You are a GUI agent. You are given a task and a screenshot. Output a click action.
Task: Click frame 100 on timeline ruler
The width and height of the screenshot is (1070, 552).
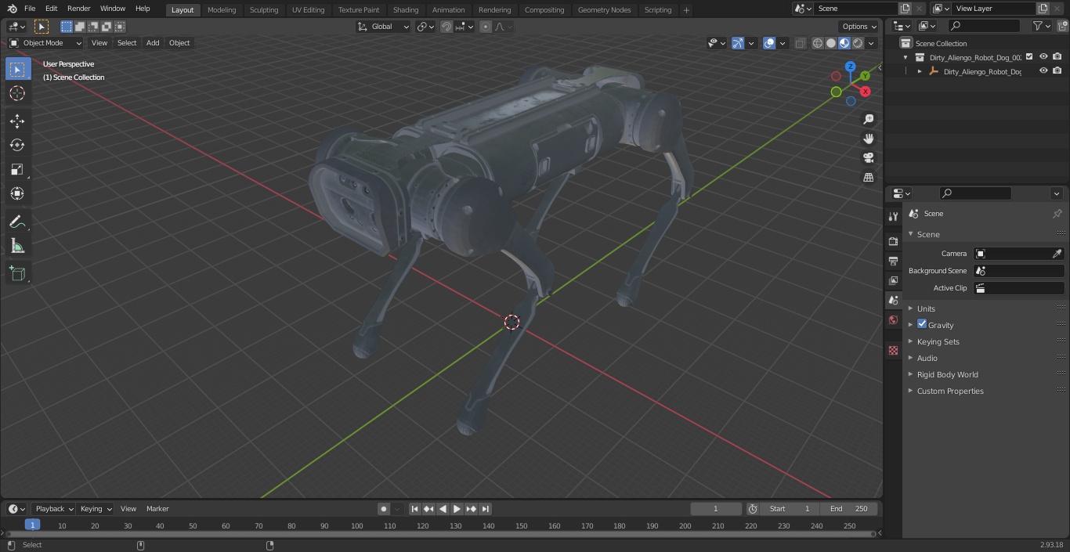pos(357,526)
